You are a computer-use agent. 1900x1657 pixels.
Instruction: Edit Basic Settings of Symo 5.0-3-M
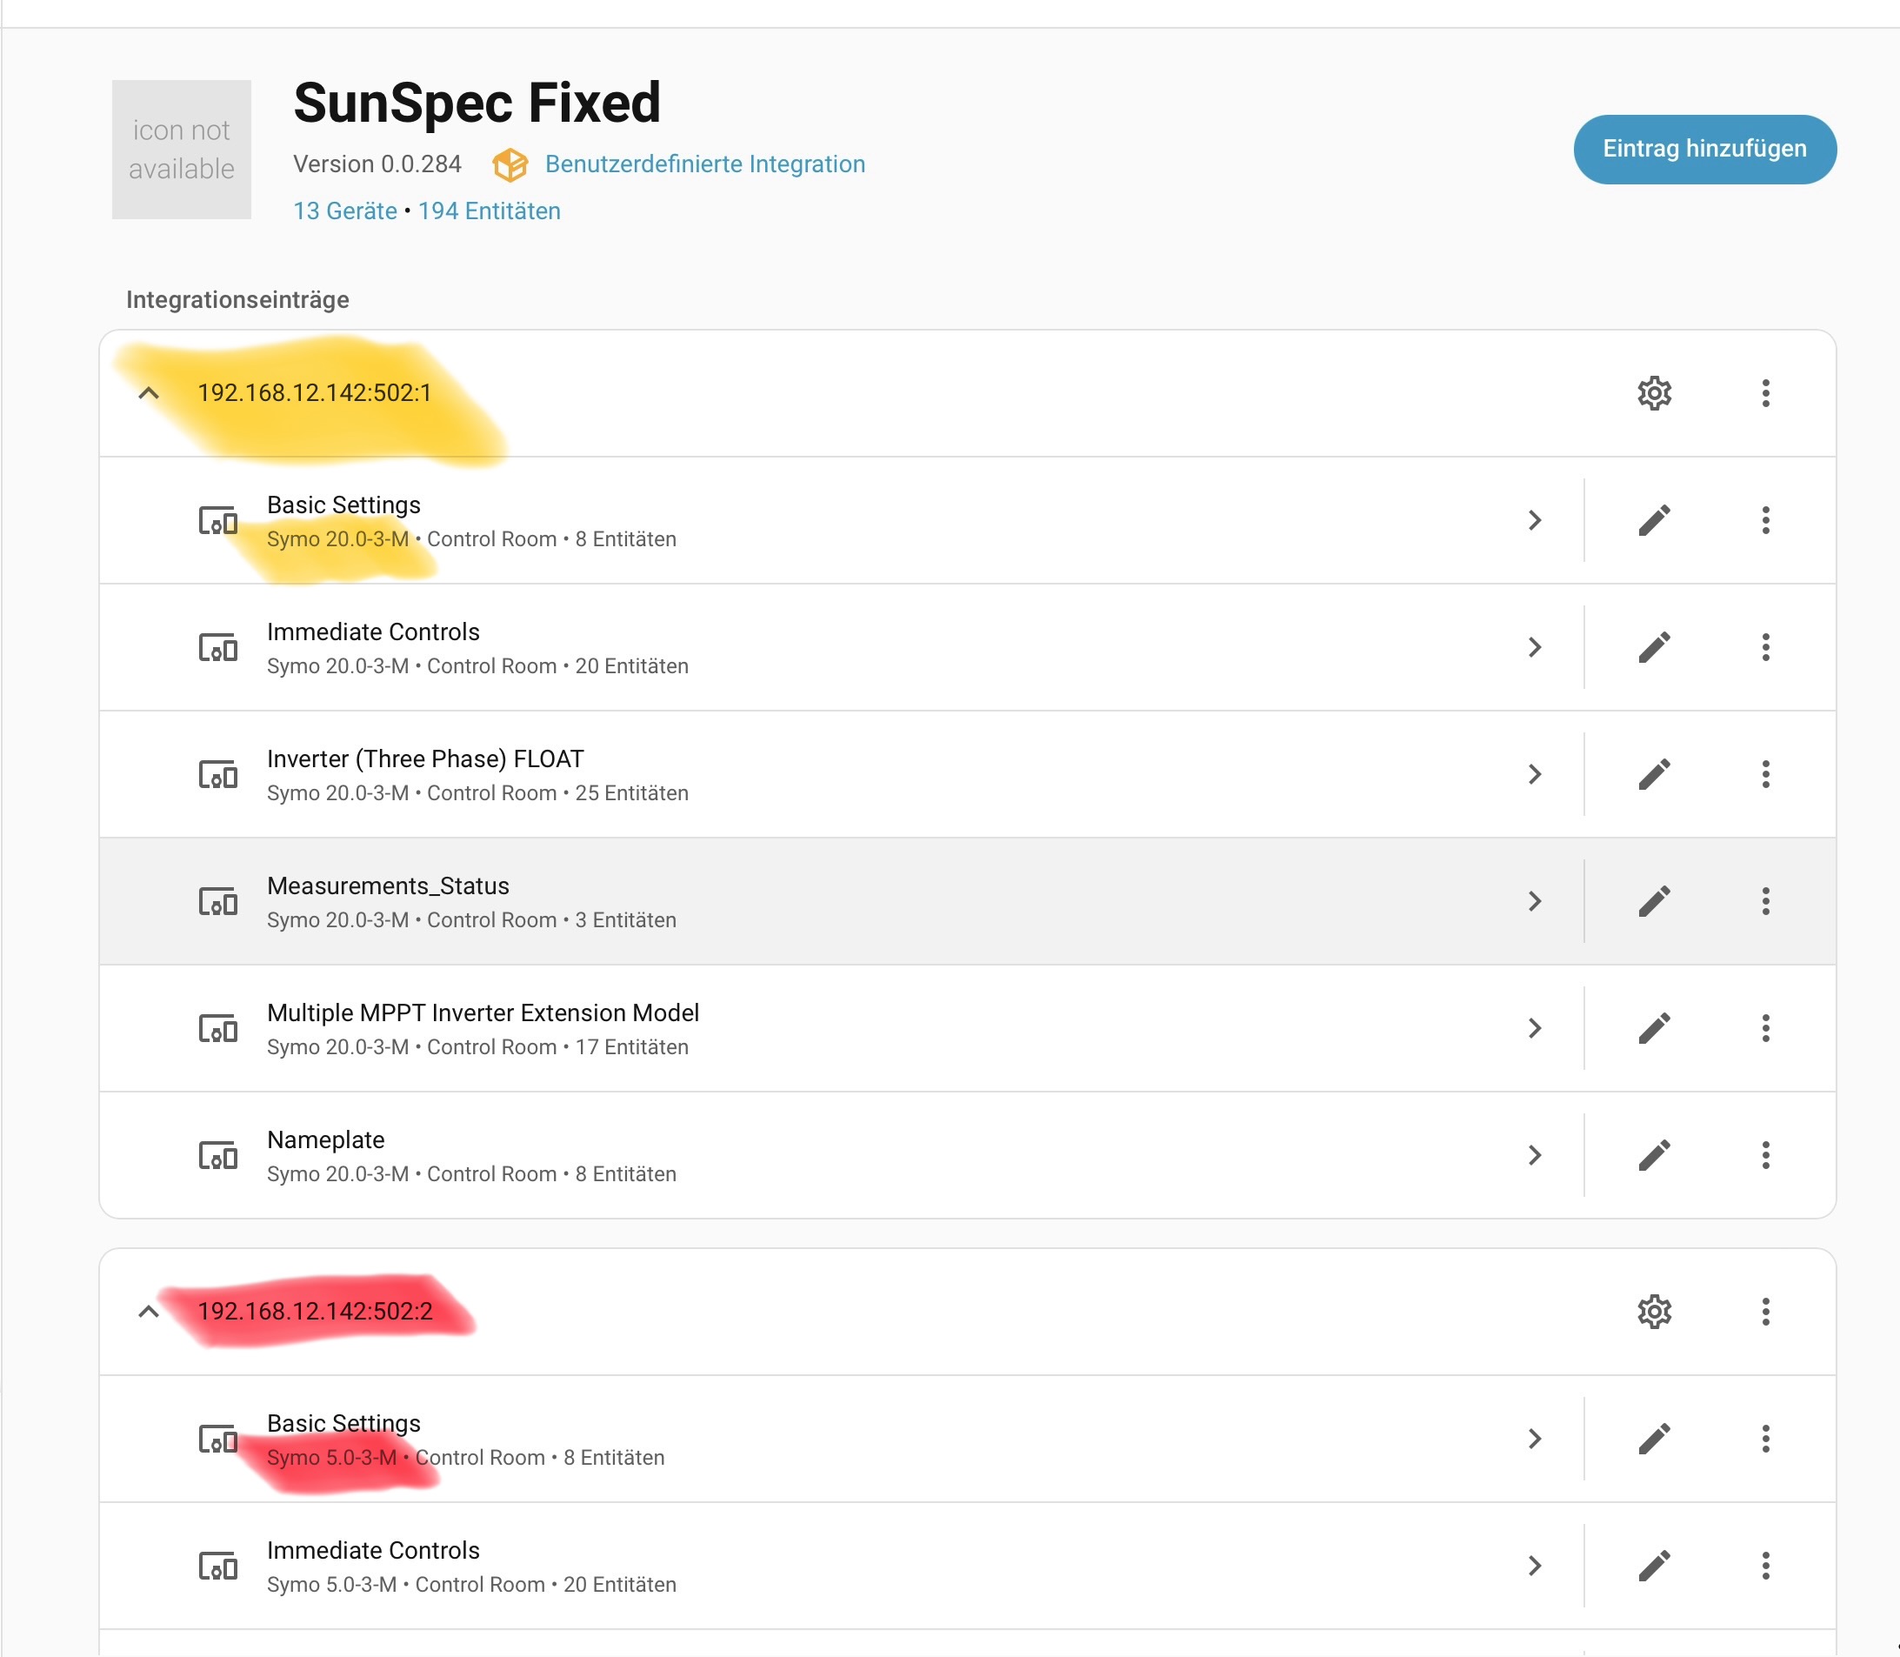1653,1438
